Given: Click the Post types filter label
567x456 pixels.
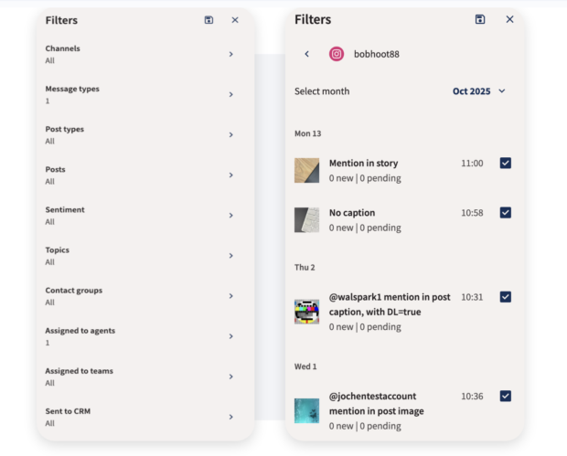Looking at the screenshot, I should tap(64, 129).
